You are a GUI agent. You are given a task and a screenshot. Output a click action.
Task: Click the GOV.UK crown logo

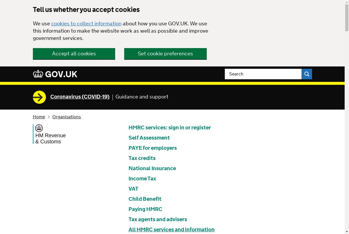(38, 74)
